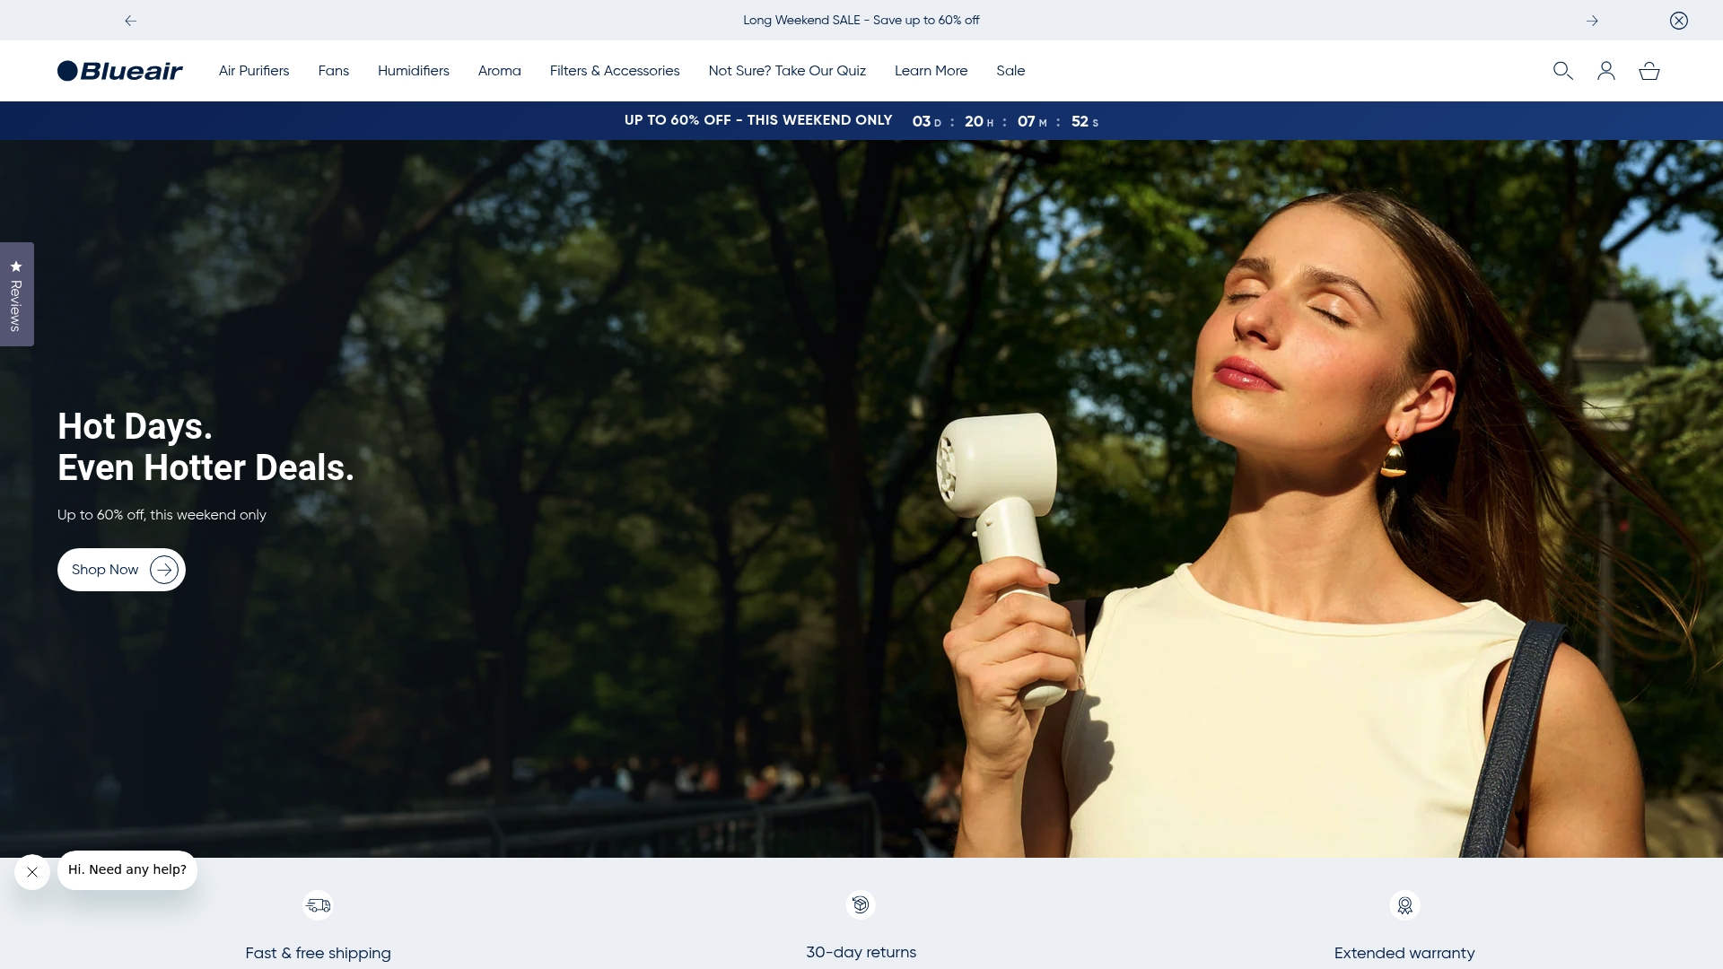Open the Learn More menu
The image size is (1723, 969).
[931, 71]
